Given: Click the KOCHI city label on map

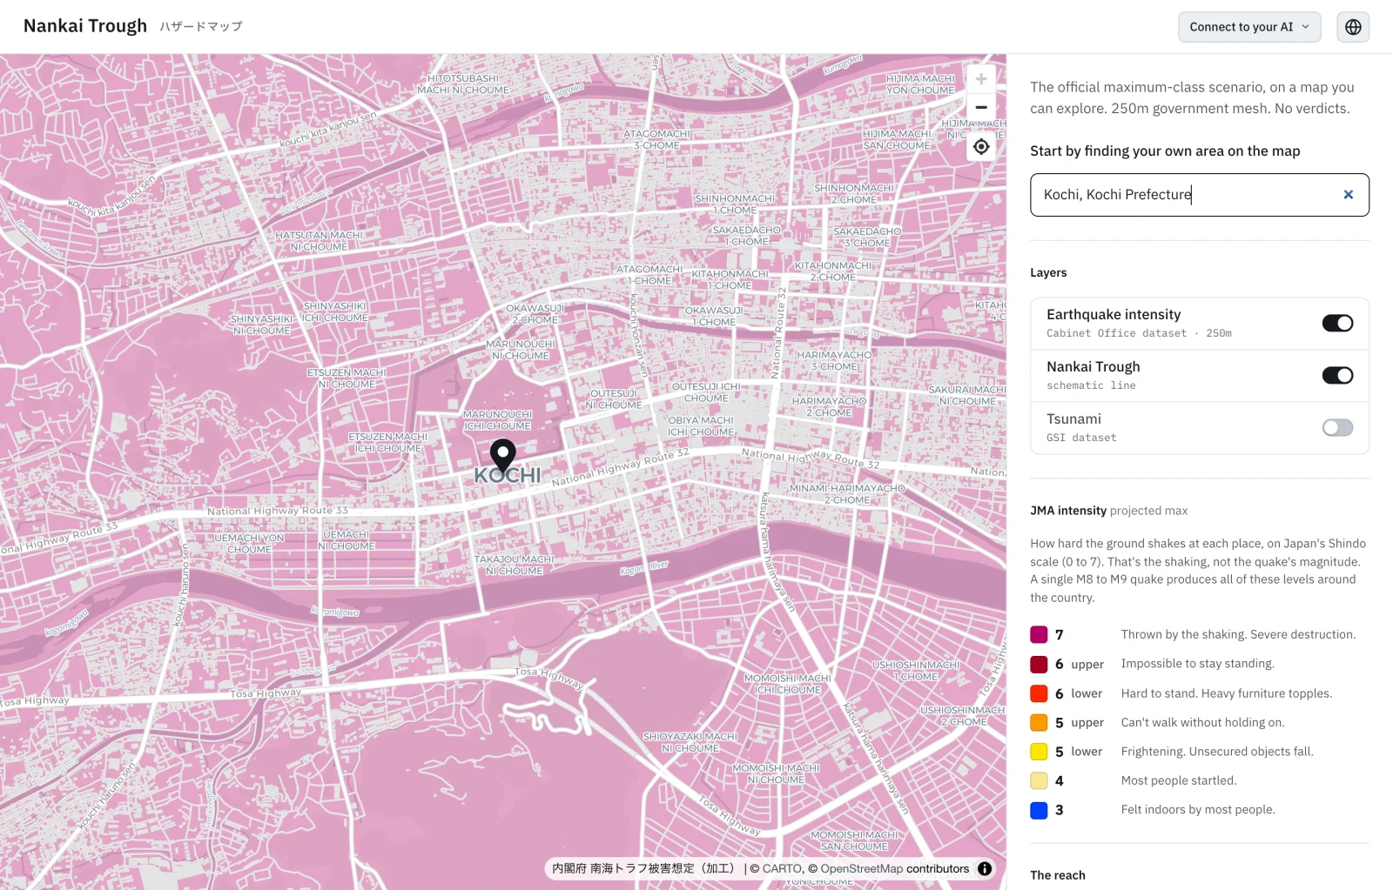Looking at the screenshot, I should (x=508, y=476).
